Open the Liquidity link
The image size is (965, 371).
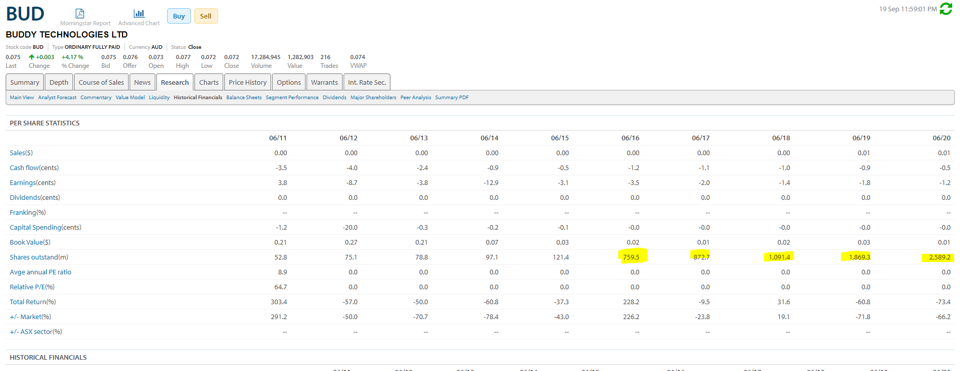click(159, 97)
